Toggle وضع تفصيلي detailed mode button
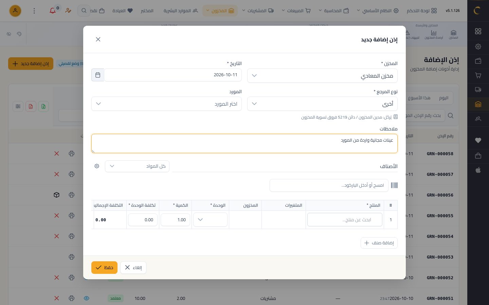This screenshot has height=305, width=489. point(70,63)
